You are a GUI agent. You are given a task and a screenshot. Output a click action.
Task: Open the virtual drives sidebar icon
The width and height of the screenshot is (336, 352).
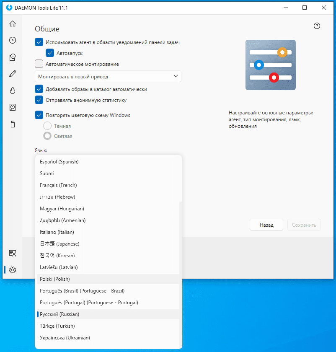click(13, 57)
